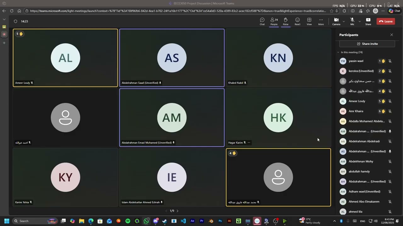Open After Effects from taskbar
Image resolution: width=403 pixels, height=226 pixels.
(192, 221)
